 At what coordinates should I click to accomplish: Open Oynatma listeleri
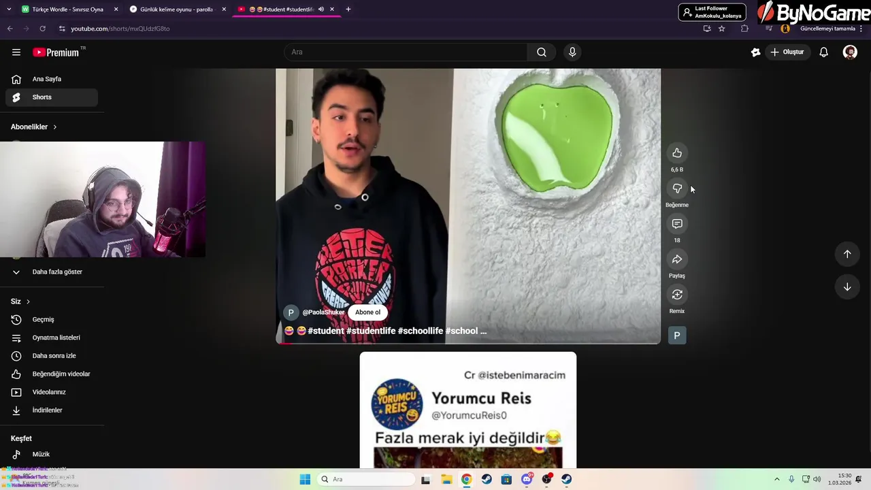[x=52, y=338]
